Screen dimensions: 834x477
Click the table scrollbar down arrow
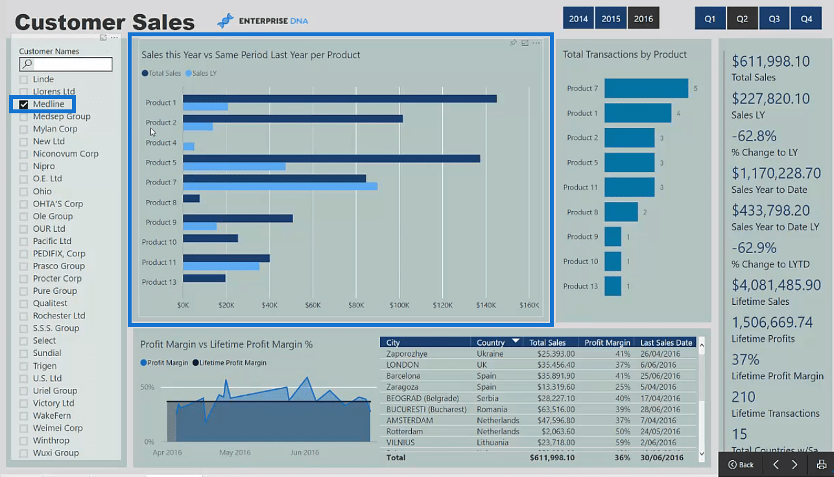701,454
